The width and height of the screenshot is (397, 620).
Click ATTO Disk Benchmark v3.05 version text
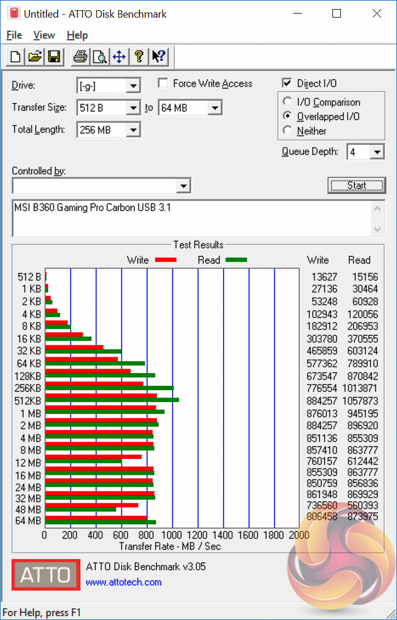pos(146,567)
